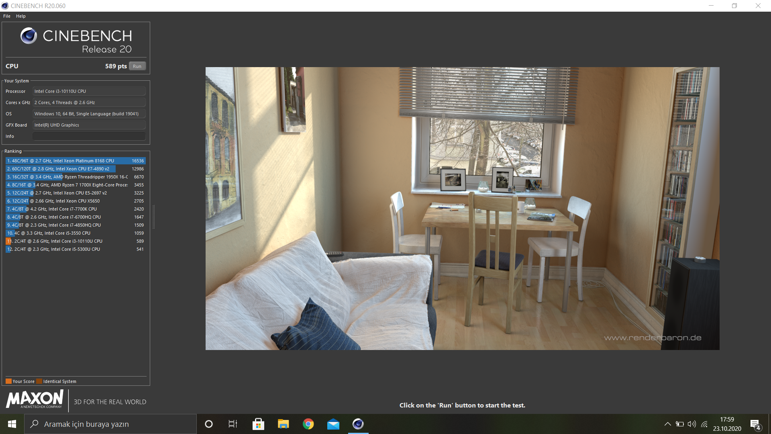Select the Xeon Platinum 8168 ranking entry
Viewport: 771px width, 434px height.
[75, 161]
